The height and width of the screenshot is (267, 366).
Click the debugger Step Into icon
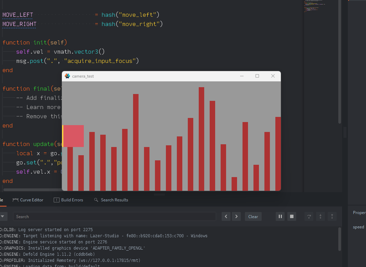click(x=321, y=216)
